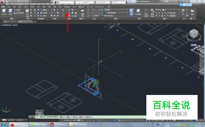Image resolution: width=205 pixels, height=127 pixels.
Task: Select the Extrude Faces (拉伸面) tool
Action: (44, 13)
